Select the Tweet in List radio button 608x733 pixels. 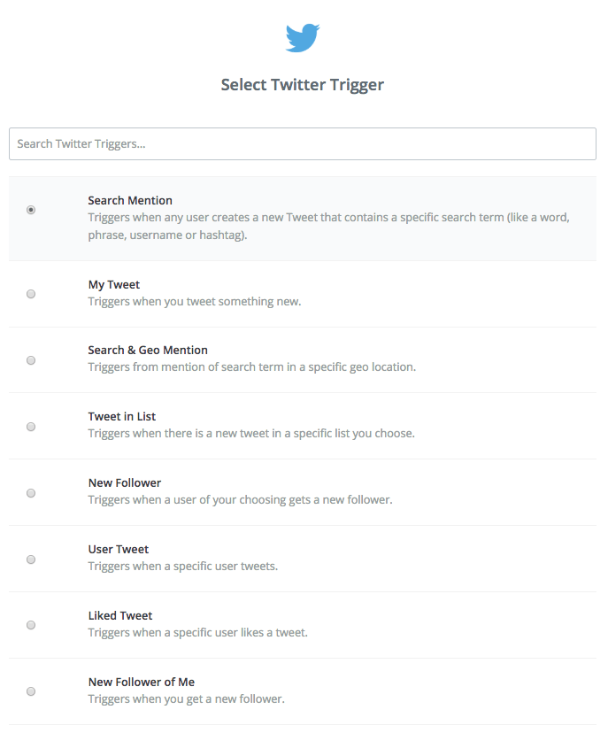coord(31,427)
